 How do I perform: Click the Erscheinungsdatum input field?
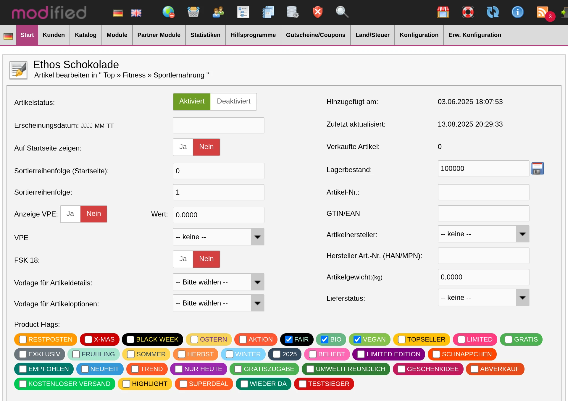(218, 125)
